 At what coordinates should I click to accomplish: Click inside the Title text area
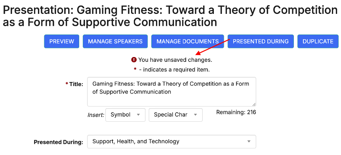171,92
